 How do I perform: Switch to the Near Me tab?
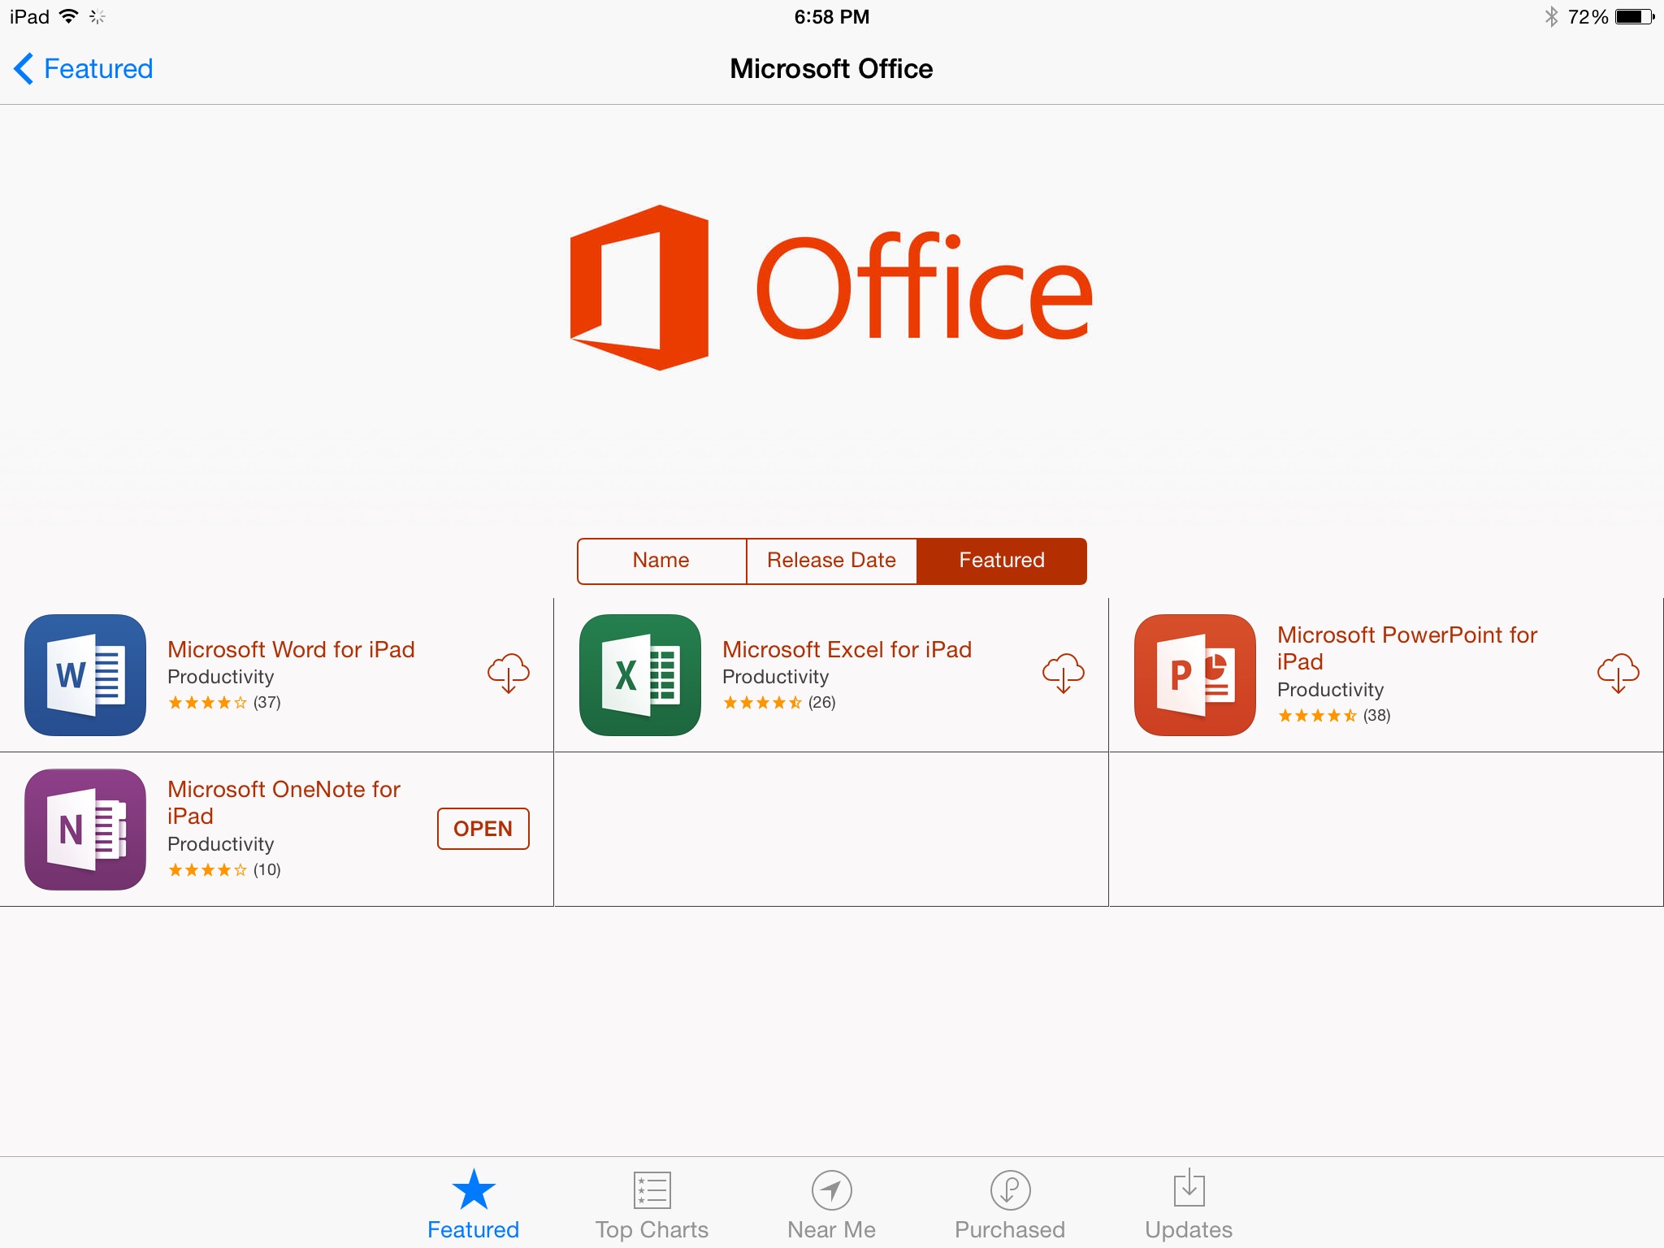pyautogui.click(x=831, y=1206)
